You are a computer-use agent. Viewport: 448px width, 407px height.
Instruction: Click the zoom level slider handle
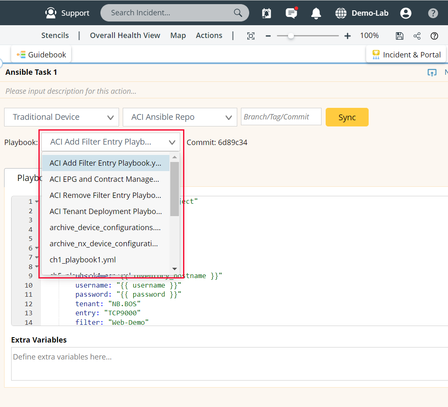coord(291,36)
